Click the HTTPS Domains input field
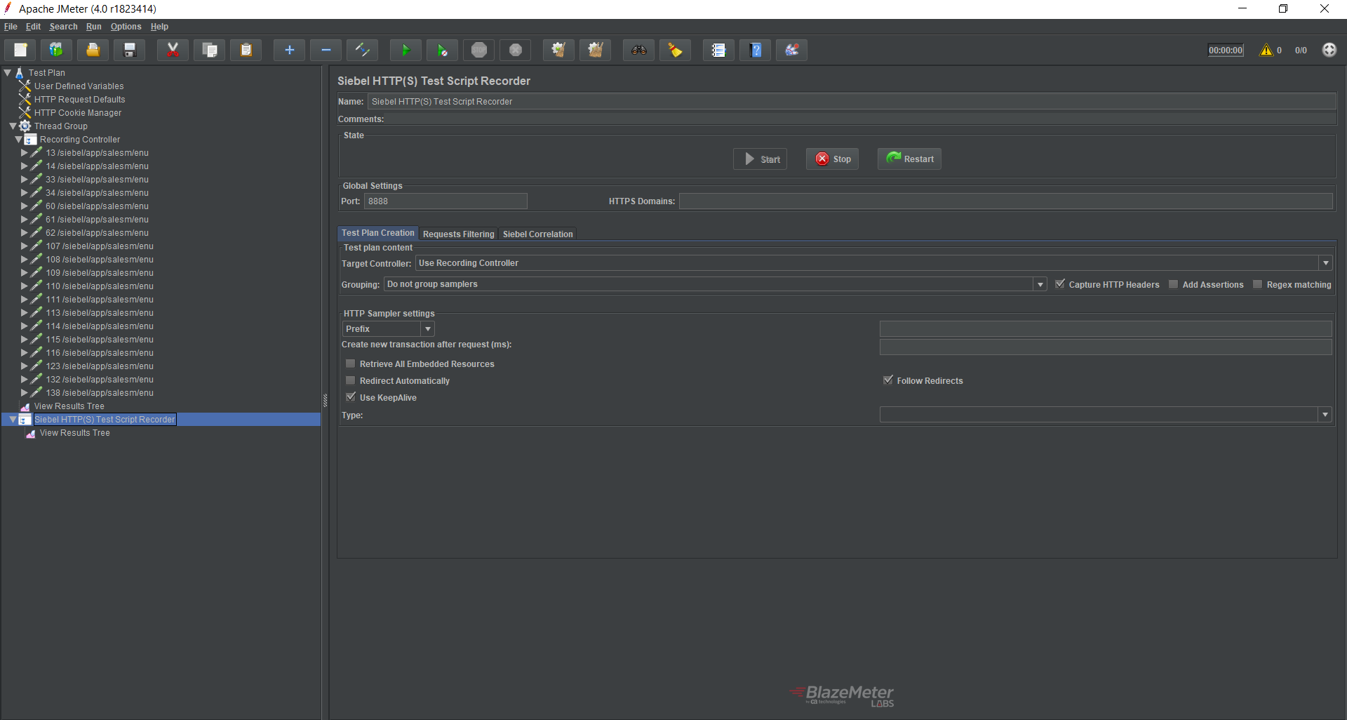 [1005, 201]
